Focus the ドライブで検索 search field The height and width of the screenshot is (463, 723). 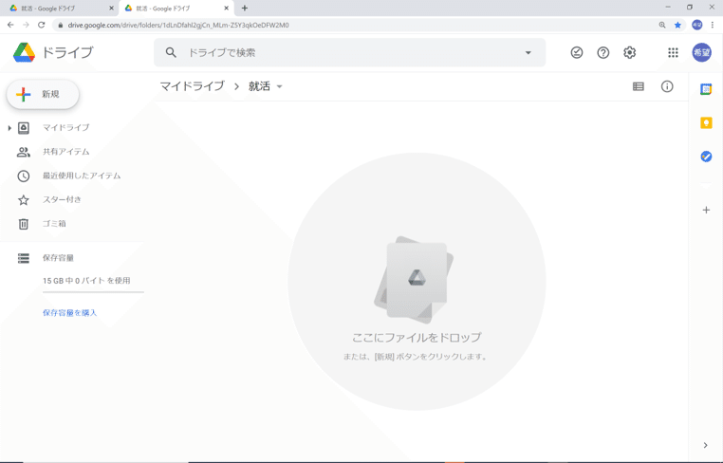[349, 52]
